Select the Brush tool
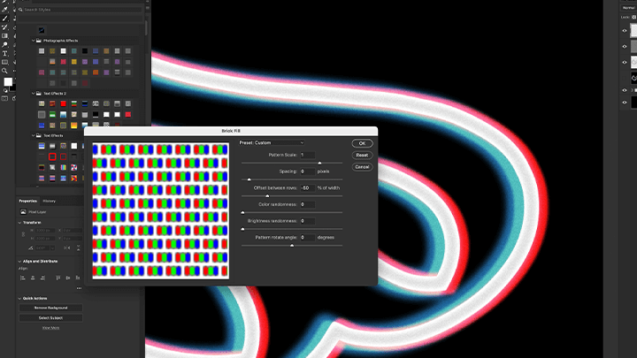Viewport: 637px width, 358px height. click(x=5, y=19)
